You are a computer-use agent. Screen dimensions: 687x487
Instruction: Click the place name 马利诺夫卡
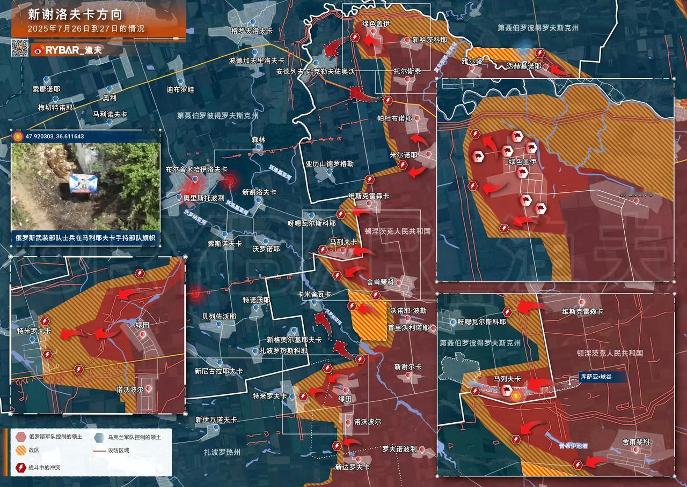point(109,115)
